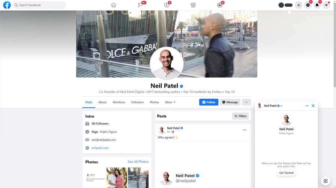Go to the Facebook Home icon
Screen dimensions: 336x188
(x=114, y=5)
